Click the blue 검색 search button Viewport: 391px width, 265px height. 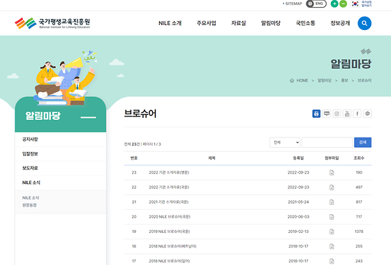click(x=362, y=142)
